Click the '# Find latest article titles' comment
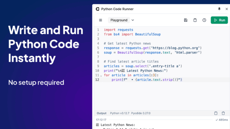 pos(131,61)
